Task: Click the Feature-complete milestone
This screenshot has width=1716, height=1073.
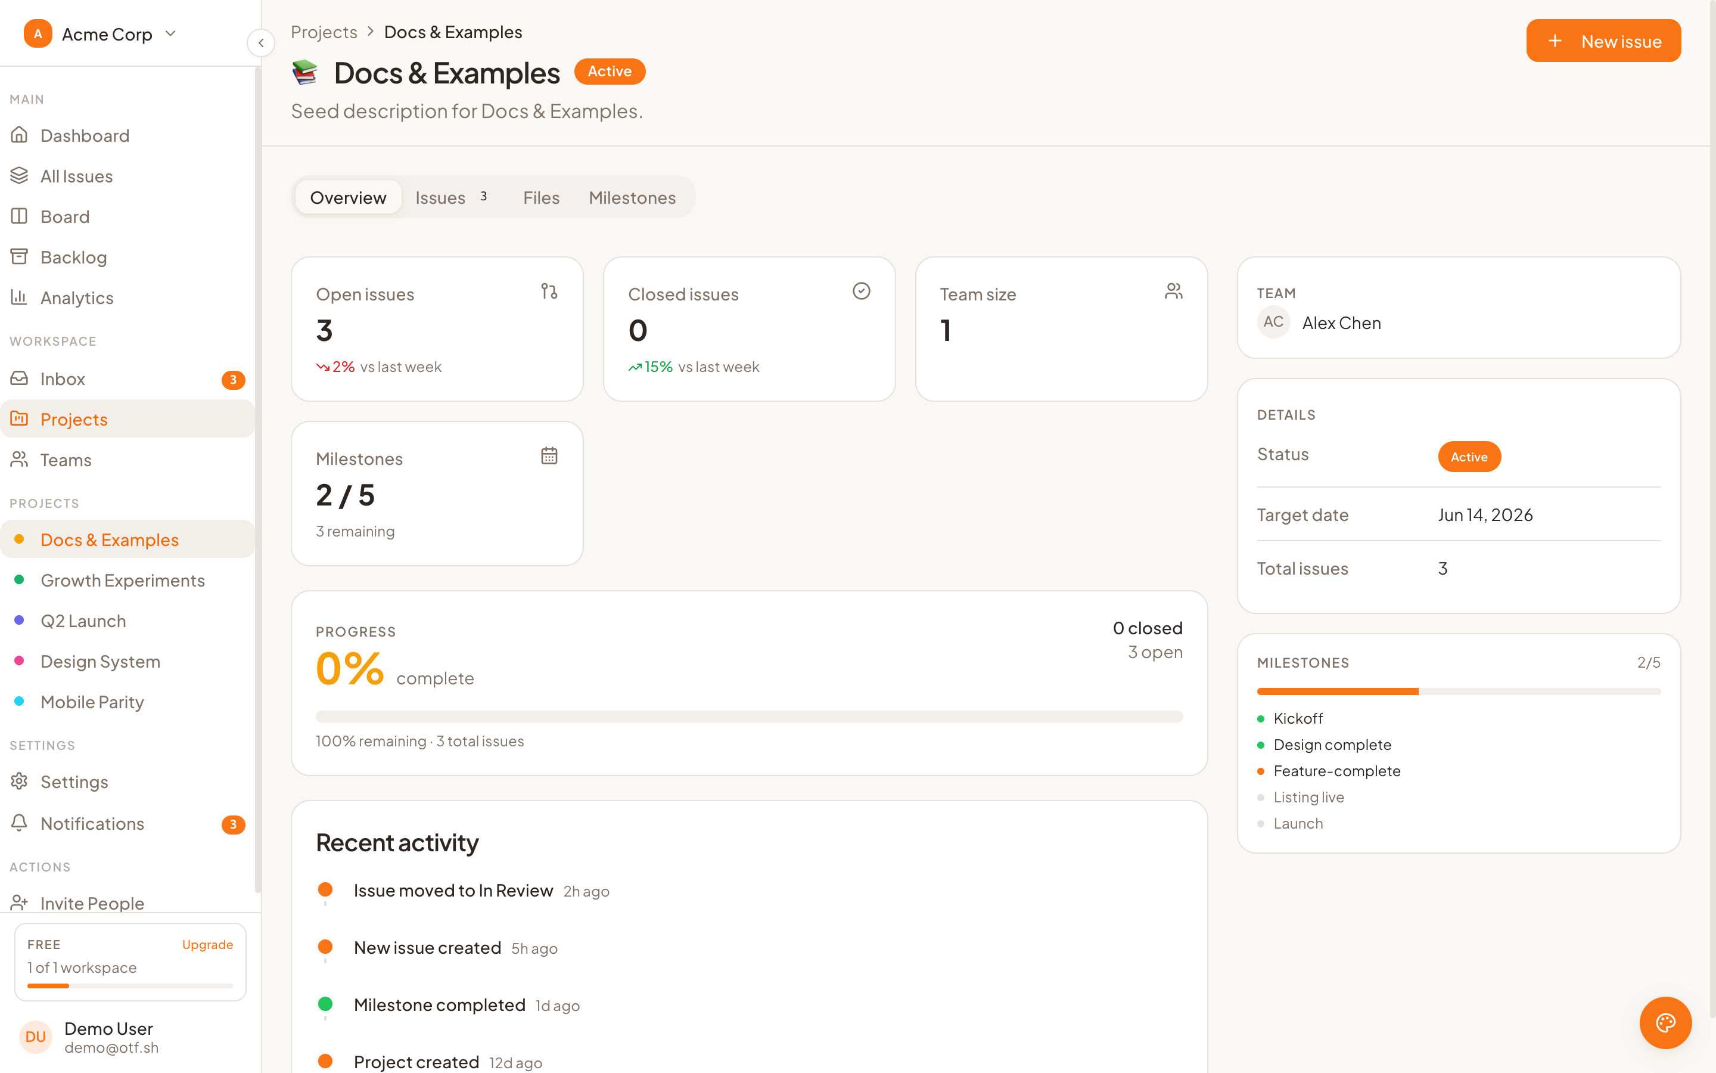Action: pos(1329,771)
